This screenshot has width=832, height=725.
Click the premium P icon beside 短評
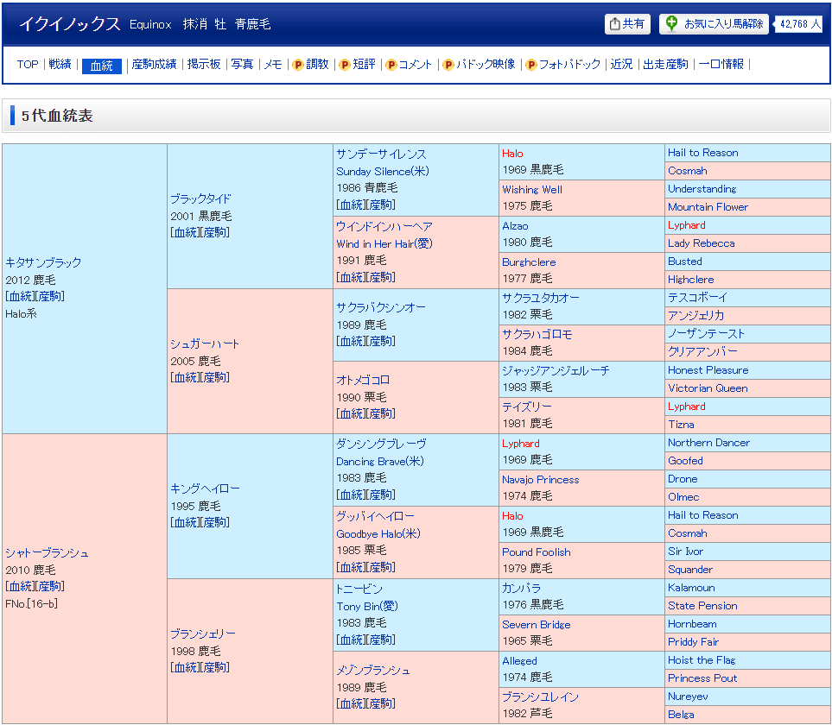345,65
